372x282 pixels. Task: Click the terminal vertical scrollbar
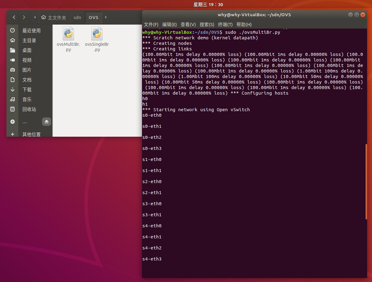(x=366, y=181)
